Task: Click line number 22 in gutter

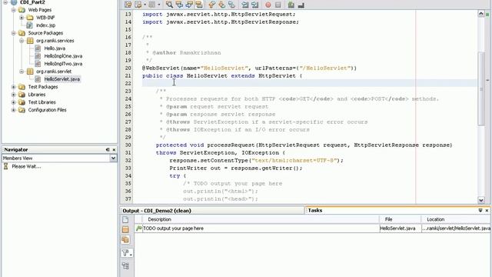Action: (128, 84)
